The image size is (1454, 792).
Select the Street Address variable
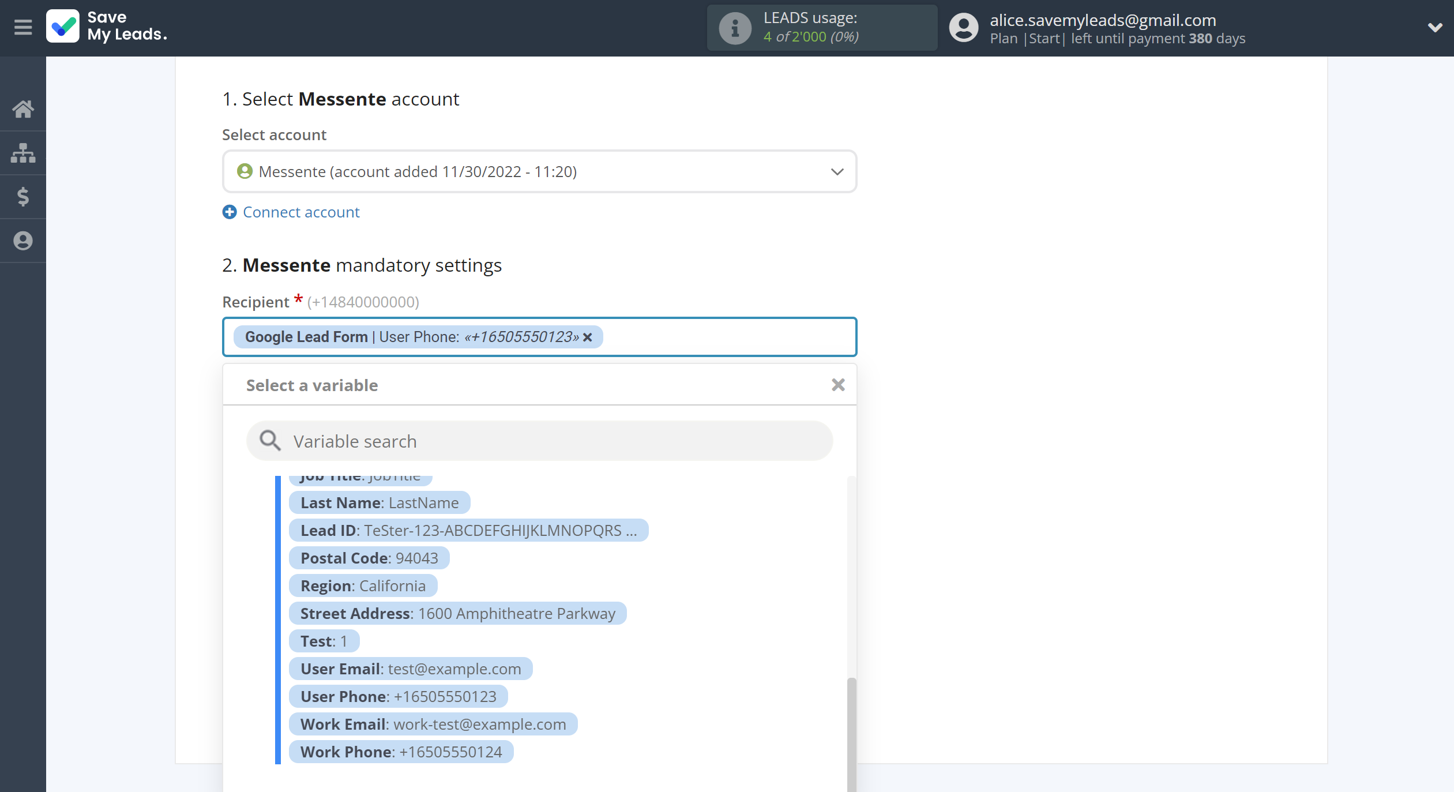click(458, 613)
